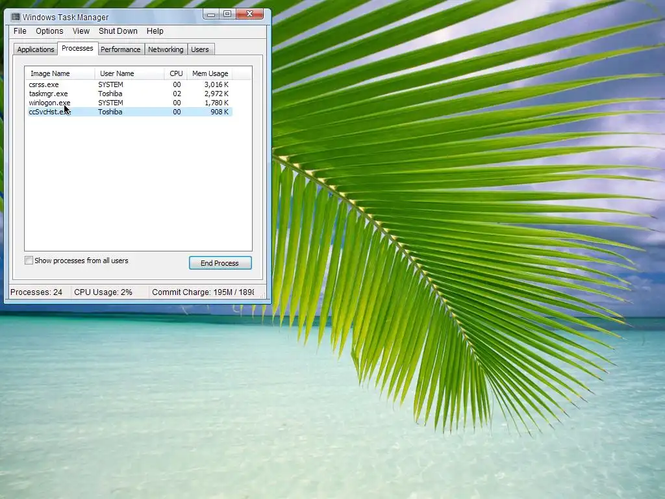Switch to the Performance tab
665x499 pixels.
coord(120,49)
